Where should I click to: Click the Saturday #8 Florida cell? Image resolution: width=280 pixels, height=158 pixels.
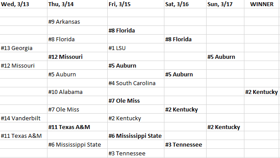[185, 39]
